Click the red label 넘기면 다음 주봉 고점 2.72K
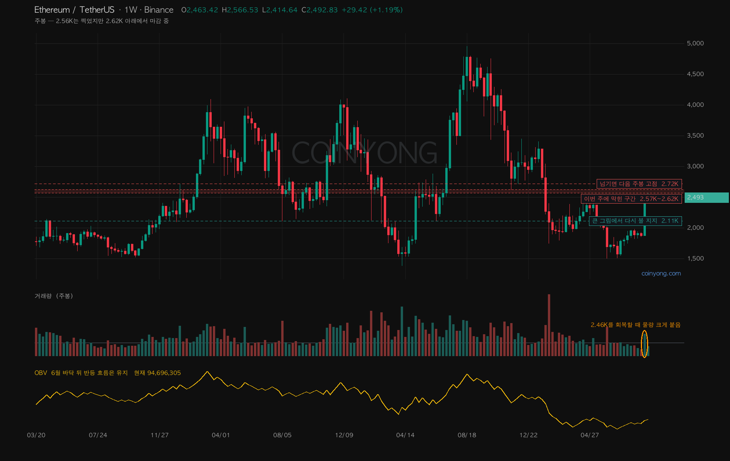This screenshot has height=461, width=730. [639, 184]
